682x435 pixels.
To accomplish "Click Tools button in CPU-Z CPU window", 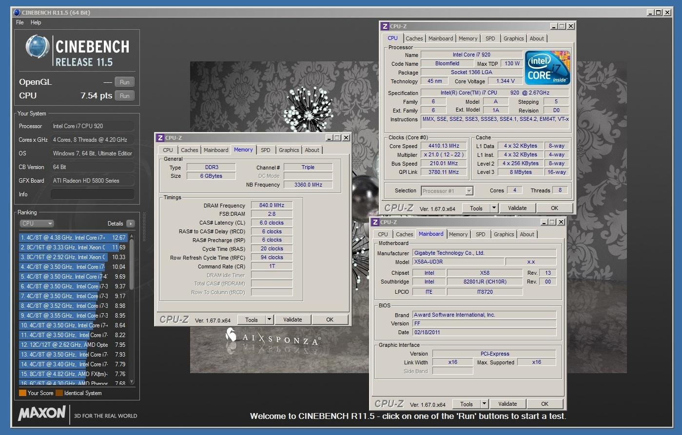I will click(x=476, y=208).
